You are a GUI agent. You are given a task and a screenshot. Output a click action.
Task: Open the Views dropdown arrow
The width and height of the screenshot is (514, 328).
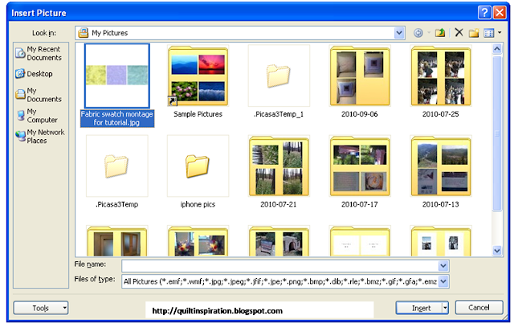(x=500, y=33)
